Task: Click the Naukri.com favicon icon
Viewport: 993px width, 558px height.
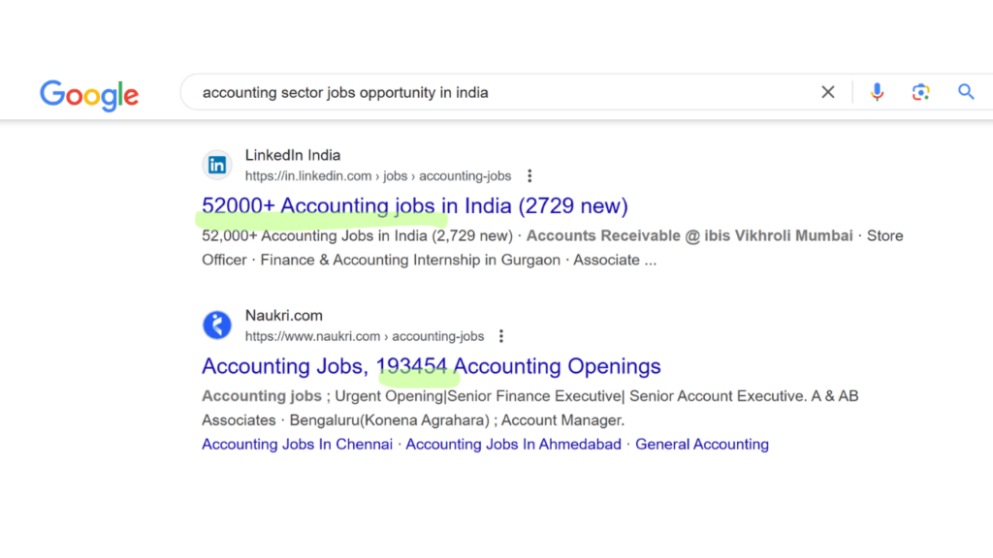Action: (x=217, y=325)
